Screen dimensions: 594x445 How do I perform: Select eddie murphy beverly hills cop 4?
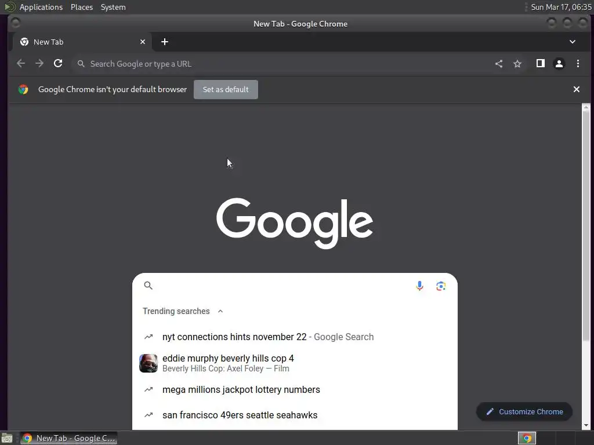pos(295,363)
